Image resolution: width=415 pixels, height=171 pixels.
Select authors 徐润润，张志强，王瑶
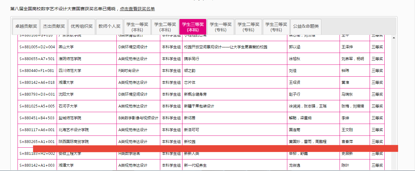308,106
